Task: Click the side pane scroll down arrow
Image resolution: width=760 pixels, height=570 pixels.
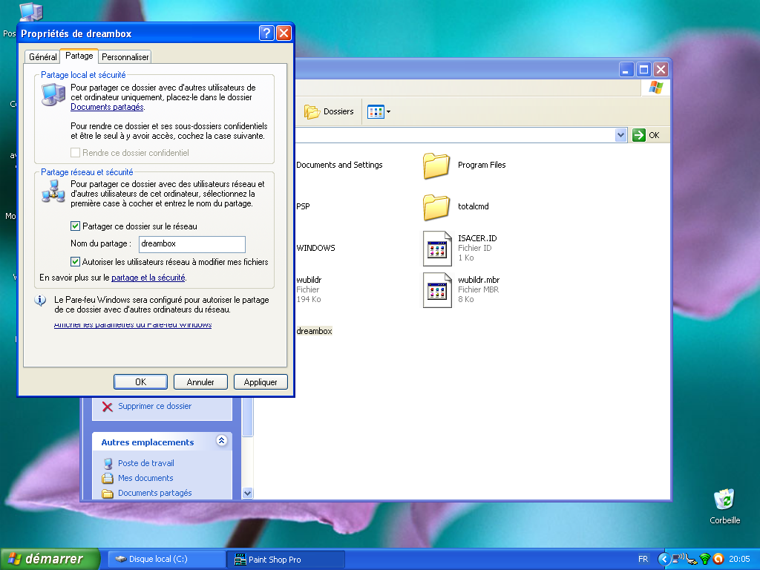Action: click(x=247, y=494)
